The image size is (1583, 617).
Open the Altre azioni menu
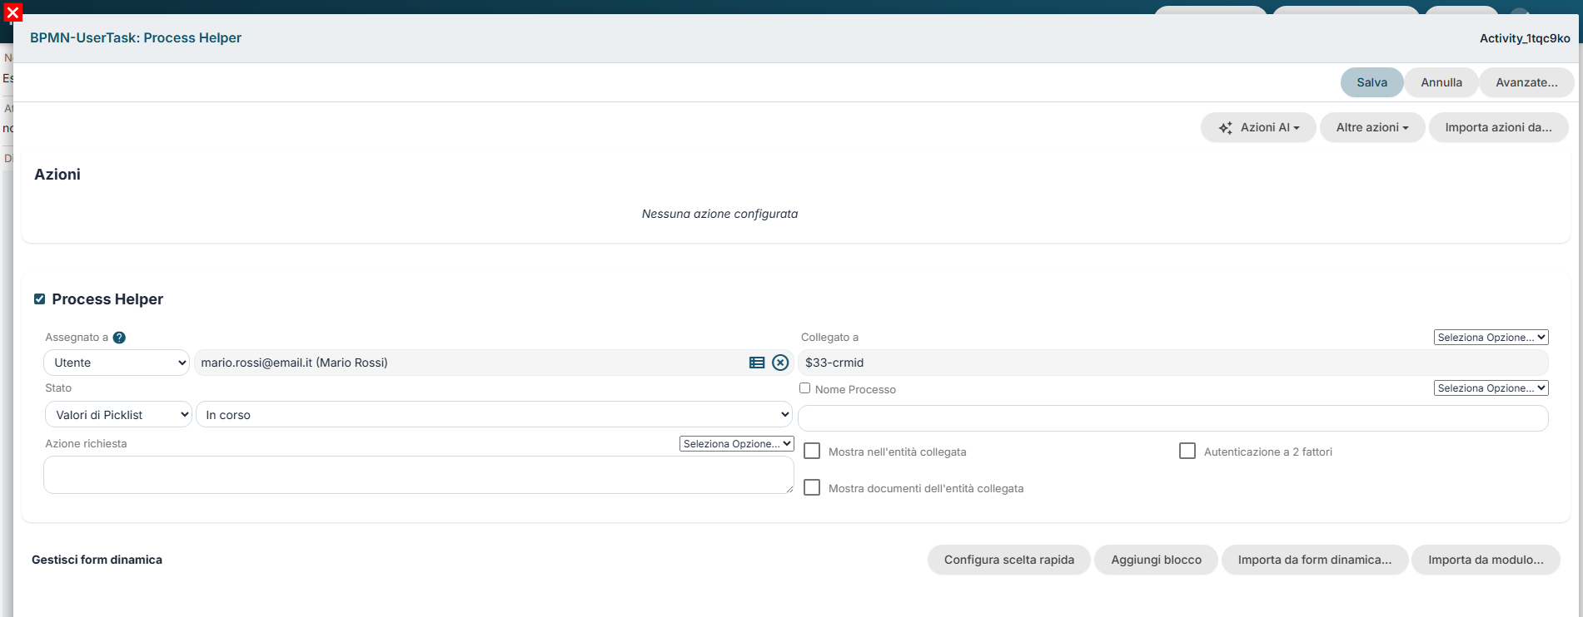pos(1372,127)
